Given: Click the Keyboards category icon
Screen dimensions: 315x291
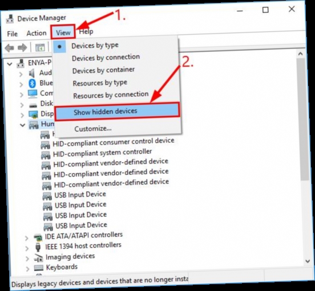Looking at the screenshot, I should click(x=39, y=268).
